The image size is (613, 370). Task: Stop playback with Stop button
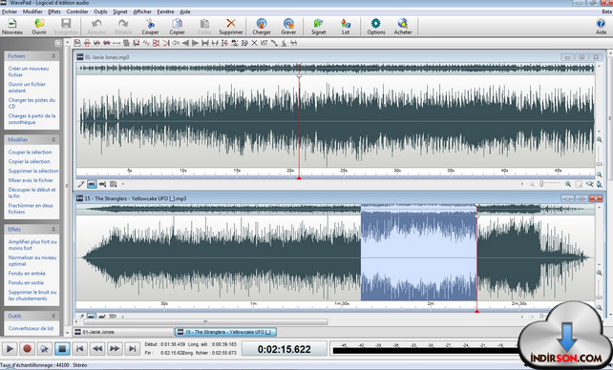click(x=62, y=348)
